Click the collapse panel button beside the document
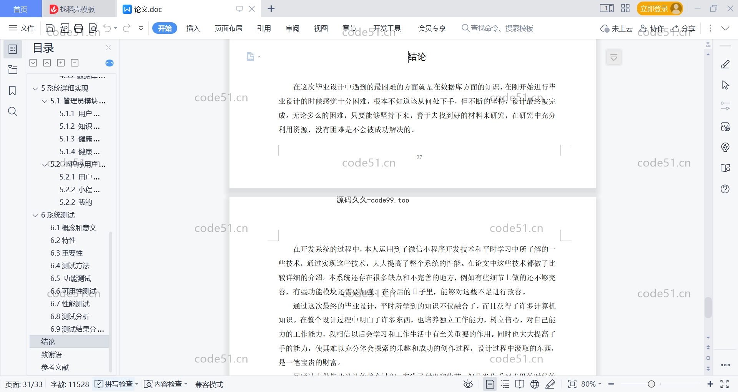 (614, 58)
